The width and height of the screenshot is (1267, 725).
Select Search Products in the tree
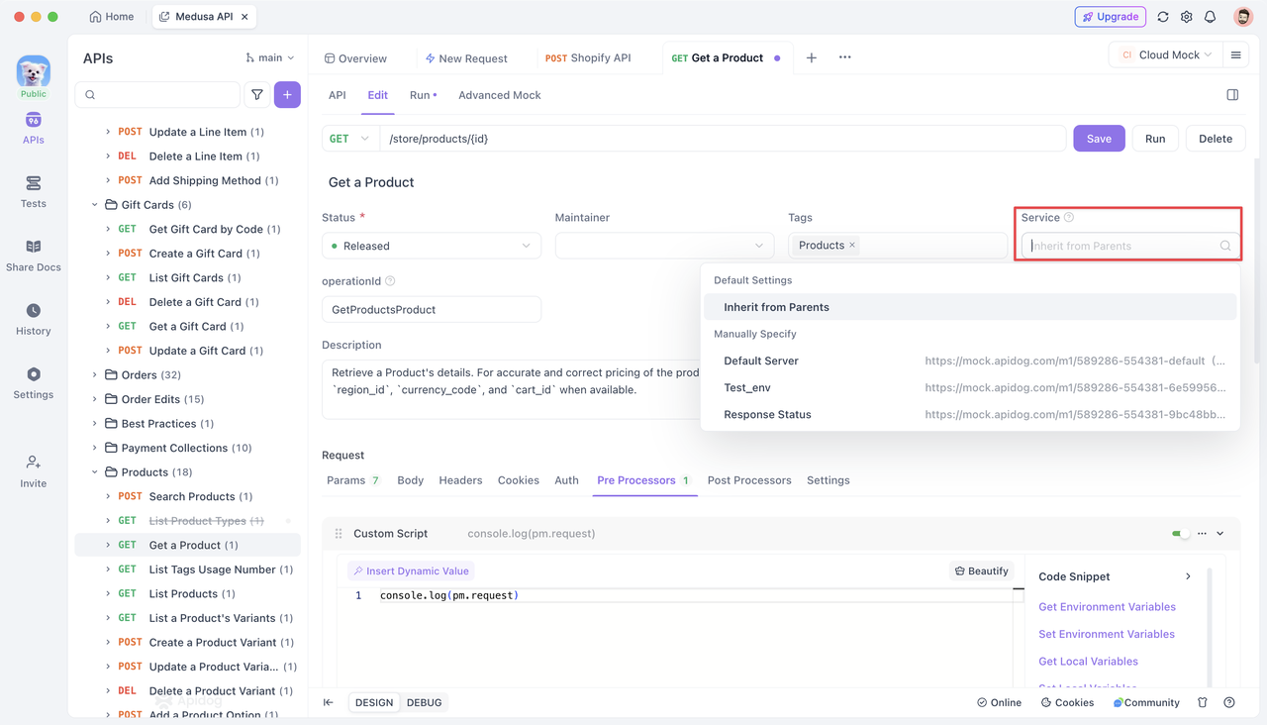[188, 496]
